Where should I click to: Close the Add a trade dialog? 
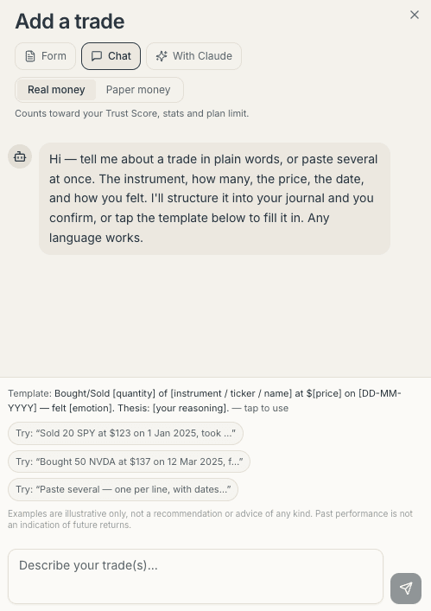[x=415, y=15]
